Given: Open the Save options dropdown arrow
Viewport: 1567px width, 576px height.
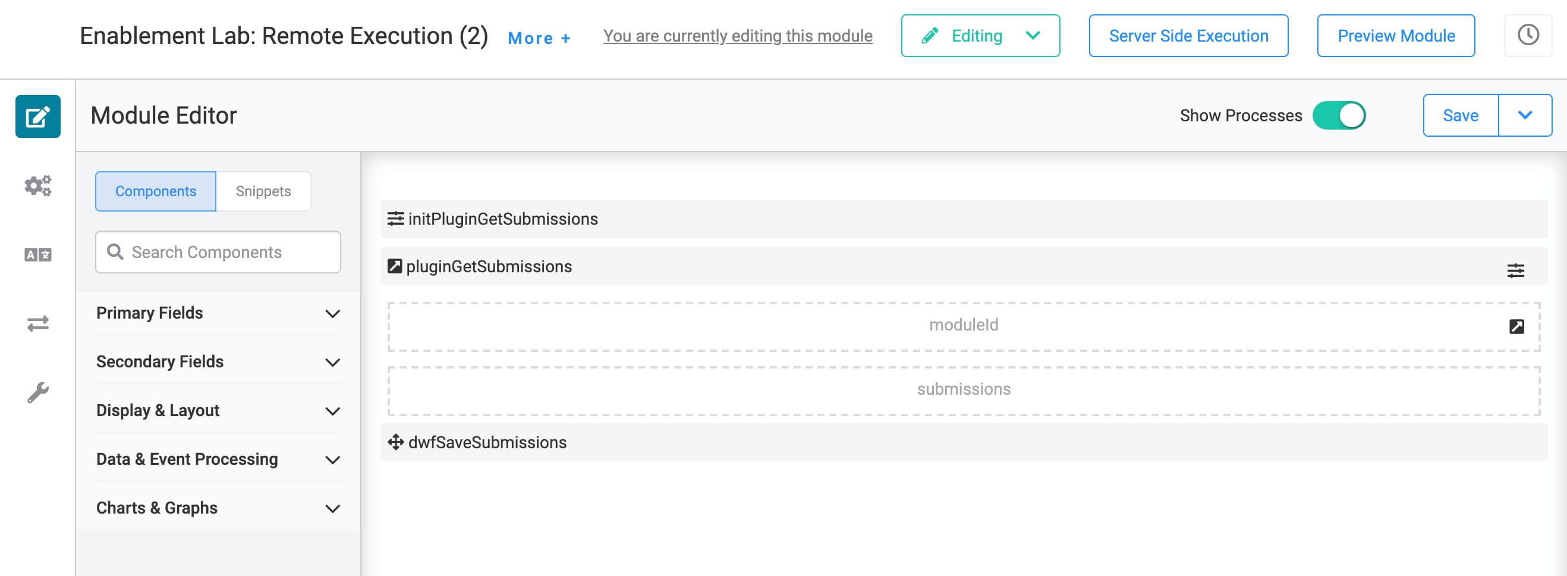Looking at the screenshot, I should (x=1524, y=115).
